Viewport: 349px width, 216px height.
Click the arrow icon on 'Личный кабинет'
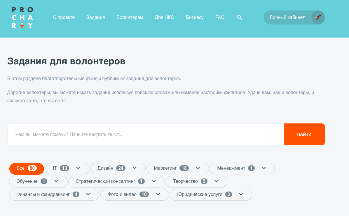318,17
